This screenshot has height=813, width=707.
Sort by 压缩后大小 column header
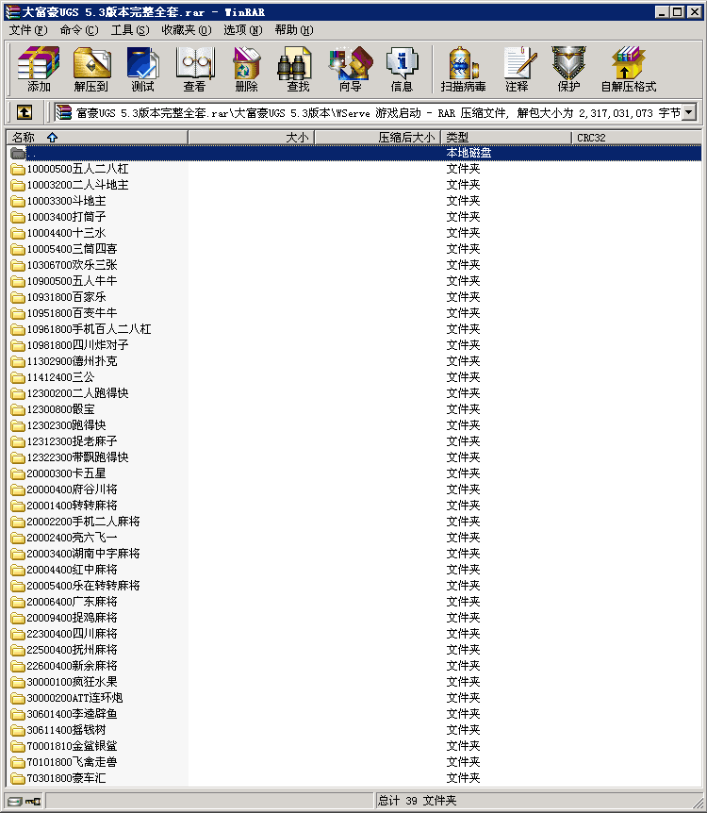(406, 138)
